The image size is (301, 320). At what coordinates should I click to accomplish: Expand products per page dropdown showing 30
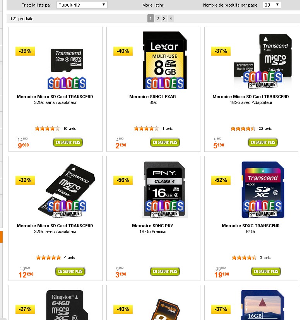pyautogui.click(x=272, y=5)
